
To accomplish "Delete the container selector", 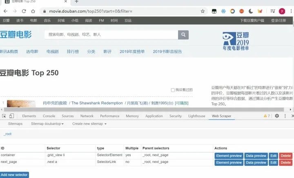I will point(285,156).
